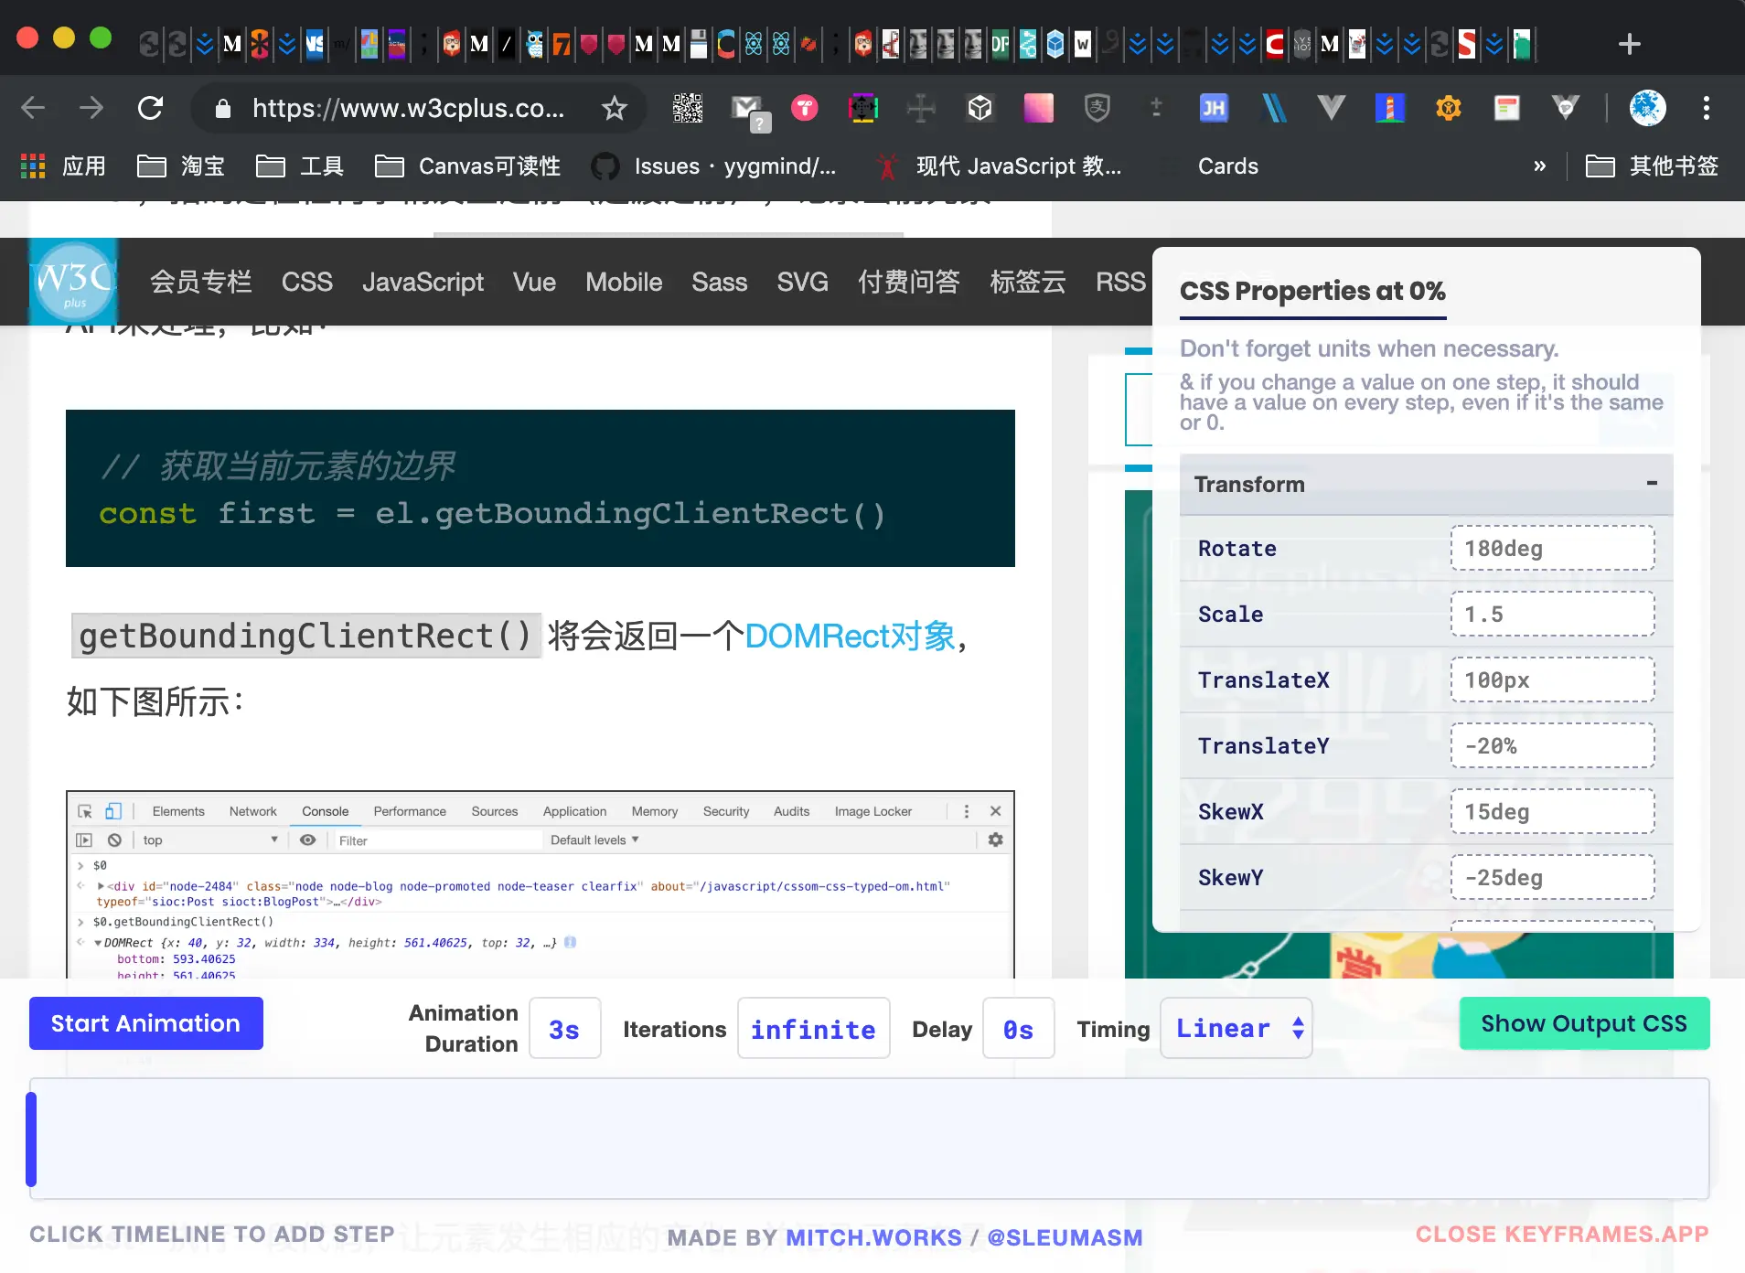Click Show Output CSS button
Image resolution: width=1745 pixels, height=1273 pixels.
point(1584,1023)
